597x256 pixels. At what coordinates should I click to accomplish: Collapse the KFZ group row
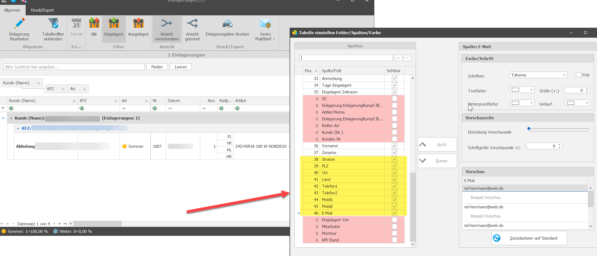18,128
